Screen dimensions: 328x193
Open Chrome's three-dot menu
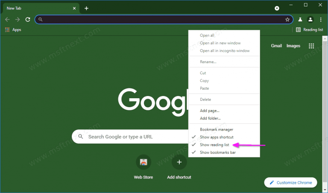(x=321, y=20)
